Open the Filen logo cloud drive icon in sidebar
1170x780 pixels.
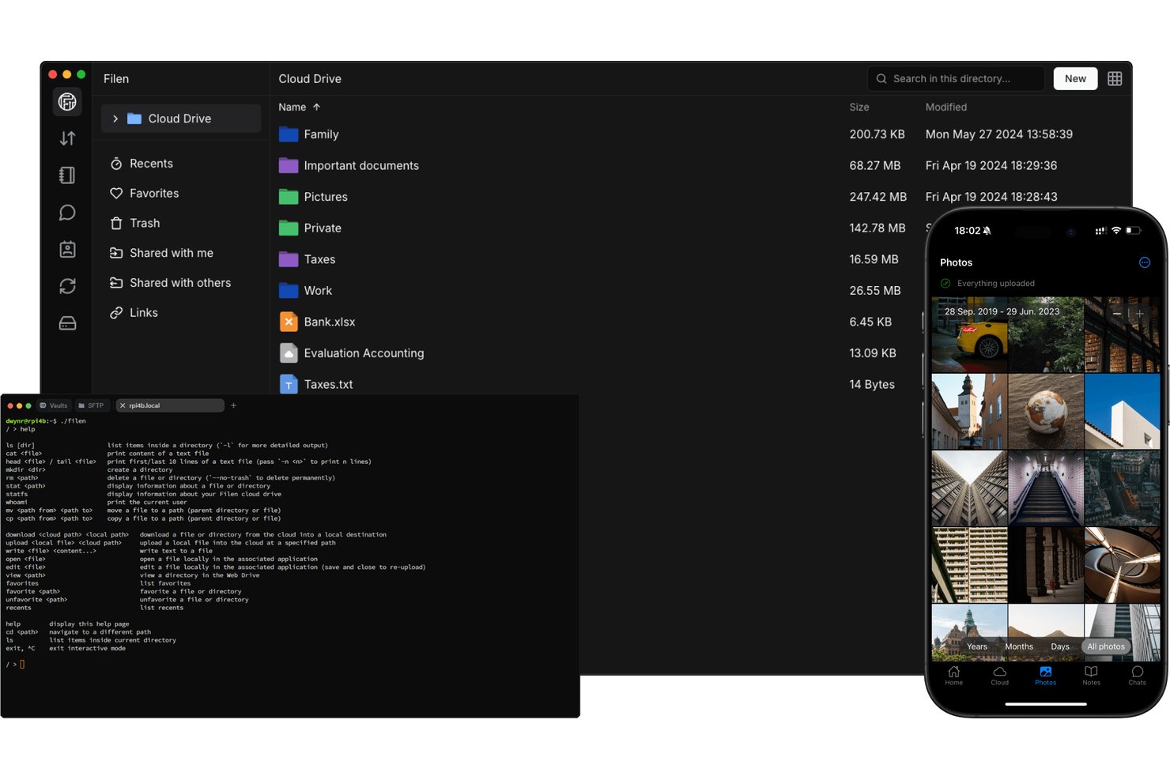click(x=67, y=101)
